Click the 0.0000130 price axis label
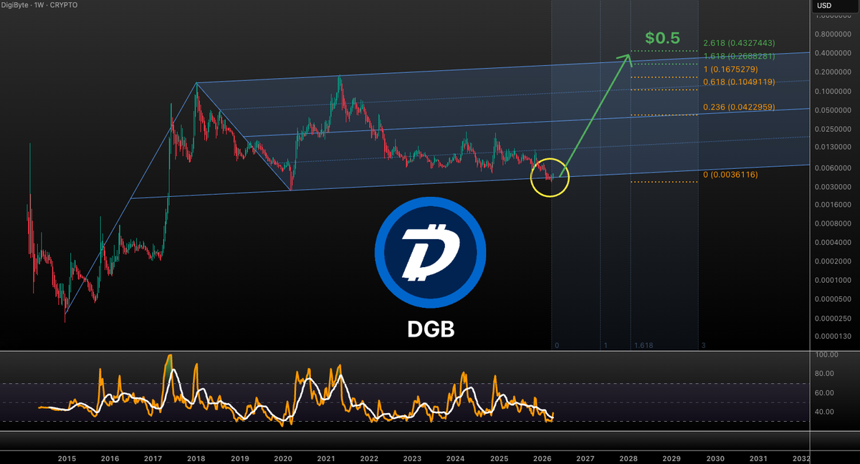The width and height of the screenshot is (860, 464). coord(832,336)
